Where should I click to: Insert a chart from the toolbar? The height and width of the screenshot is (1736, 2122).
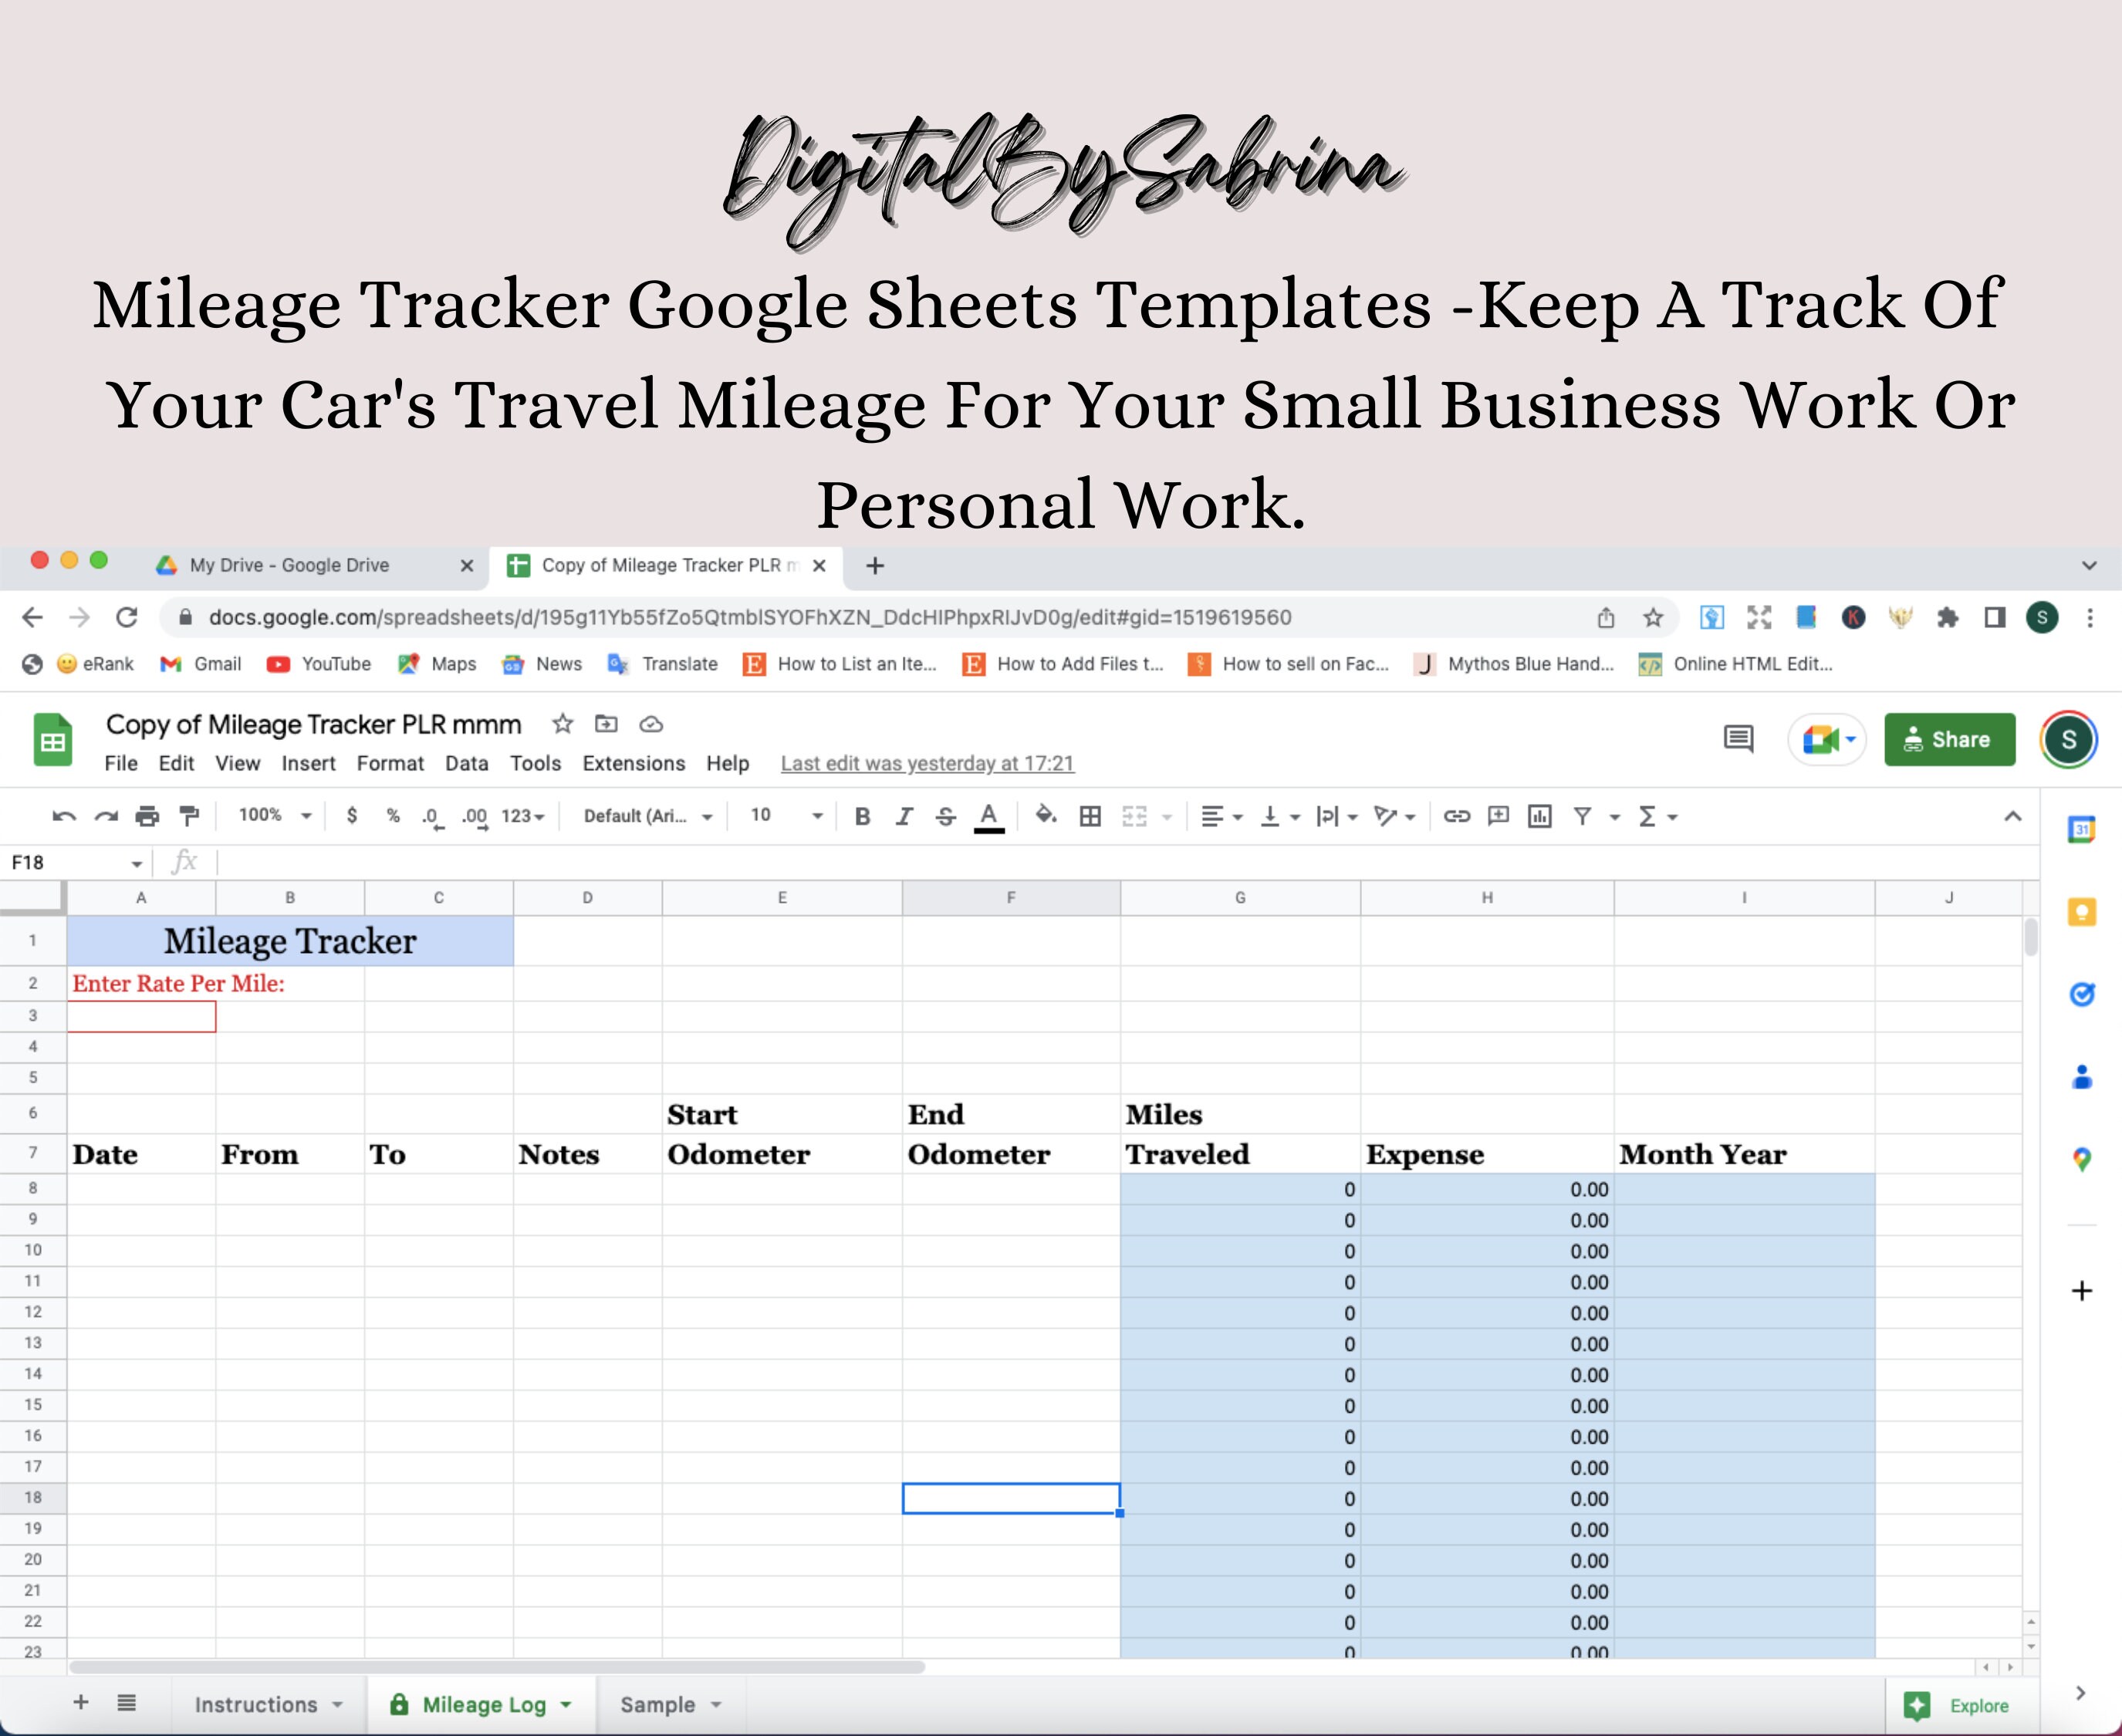1540,817
